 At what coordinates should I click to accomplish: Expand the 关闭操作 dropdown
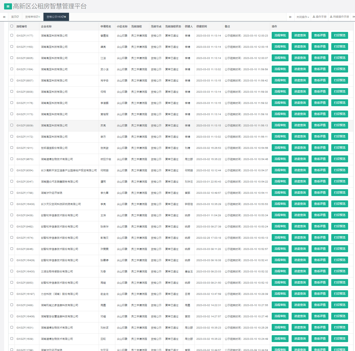303,17
